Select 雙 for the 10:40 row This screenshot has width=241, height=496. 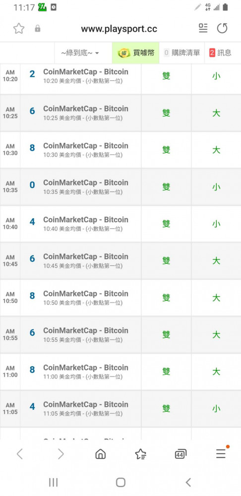point(166,224)
